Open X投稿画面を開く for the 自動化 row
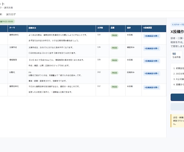 (152, 74)
